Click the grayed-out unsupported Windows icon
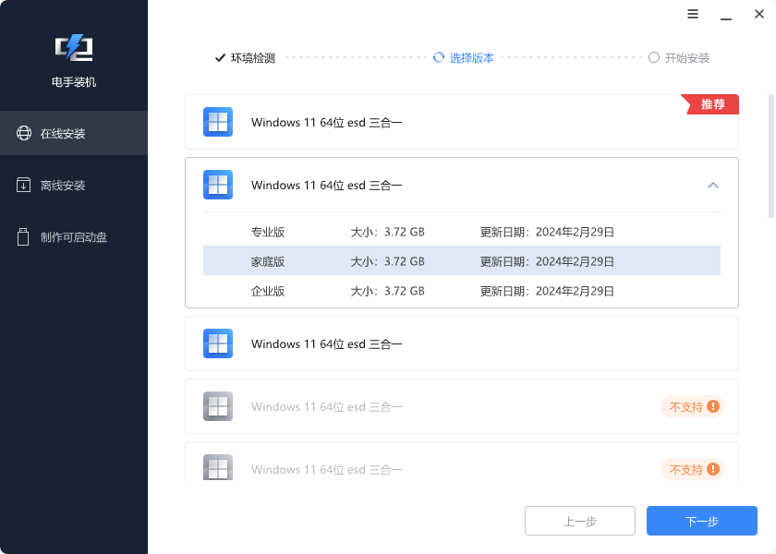776x554 pixels. click(218, 406)
